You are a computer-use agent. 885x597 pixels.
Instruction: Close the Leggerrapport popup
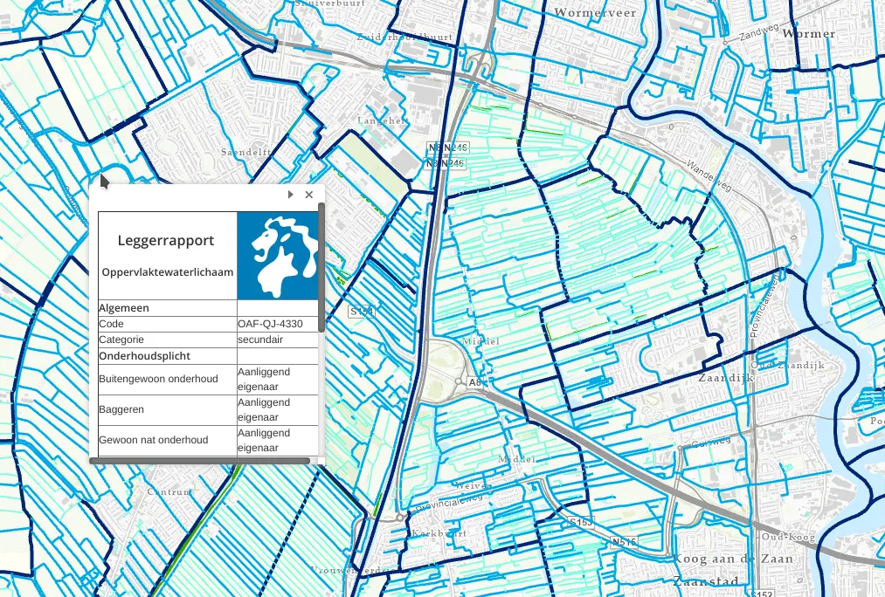[308, 196]
